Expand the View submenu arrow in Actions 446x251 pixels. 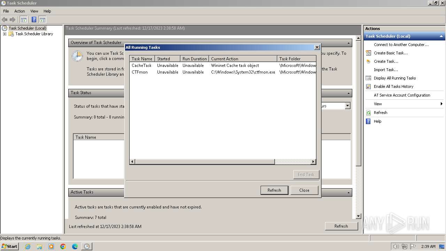(441, 104)
